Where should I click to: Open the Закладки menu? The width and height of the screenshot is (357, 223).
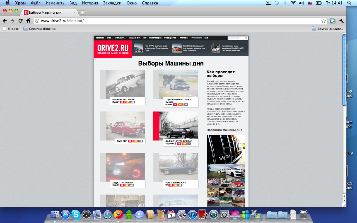click(112, 3)
